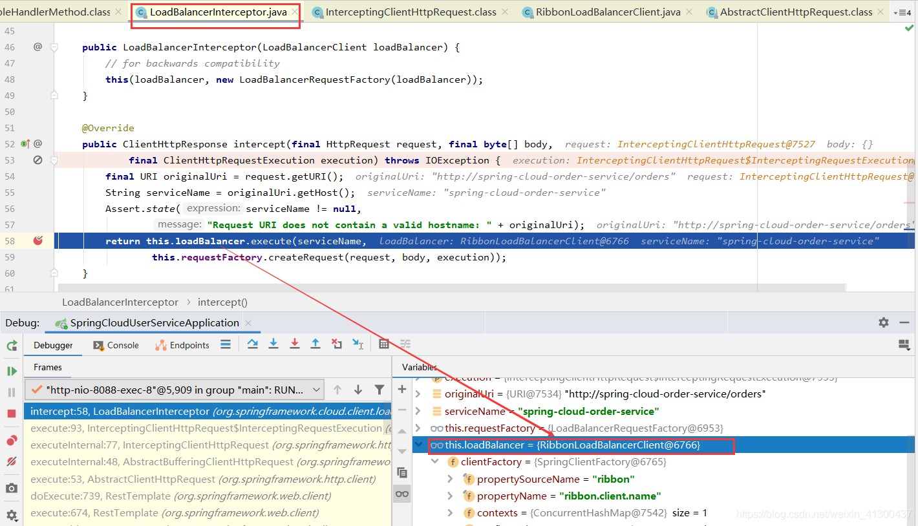This screenshot has height=526, width=918.
Task: Select frame execute:53 AbstractClientHttpRequest
Action: tap(208, 479)
